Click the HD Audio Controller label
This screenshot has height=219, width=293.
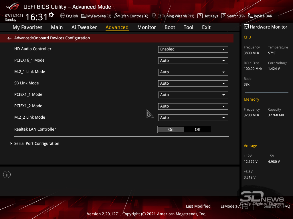point(33,49)
